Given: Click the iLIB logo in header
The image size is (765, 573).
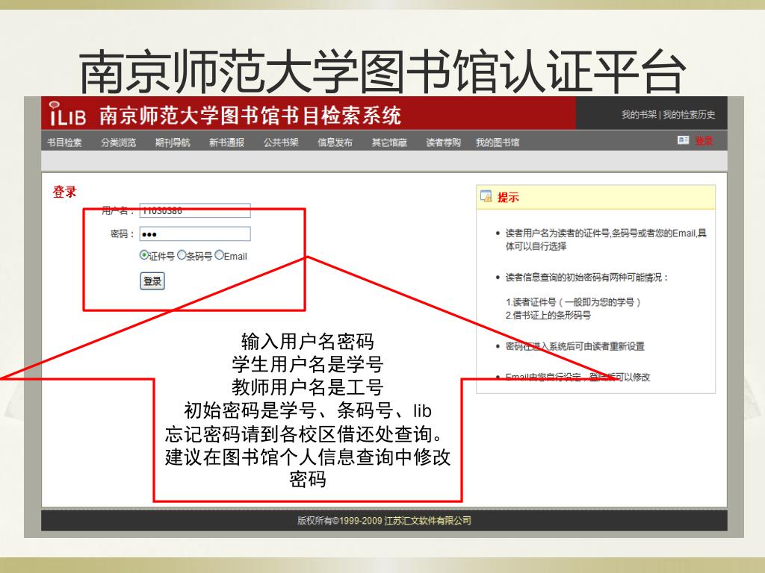Looking at the screenshot, I should [67, 114].
